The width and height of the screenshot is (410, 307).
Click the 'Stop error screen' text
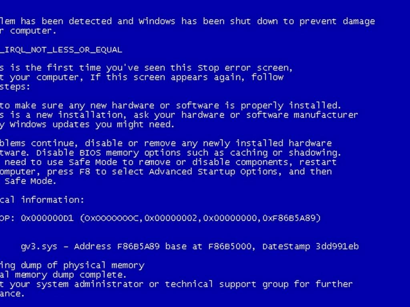click(x=245, y=68)
